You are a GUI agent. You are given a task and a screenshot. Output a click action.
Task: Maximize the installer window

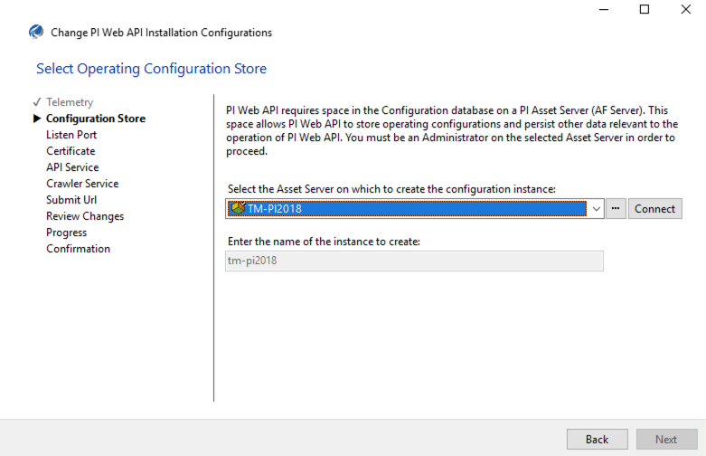[x=644, y=10]
